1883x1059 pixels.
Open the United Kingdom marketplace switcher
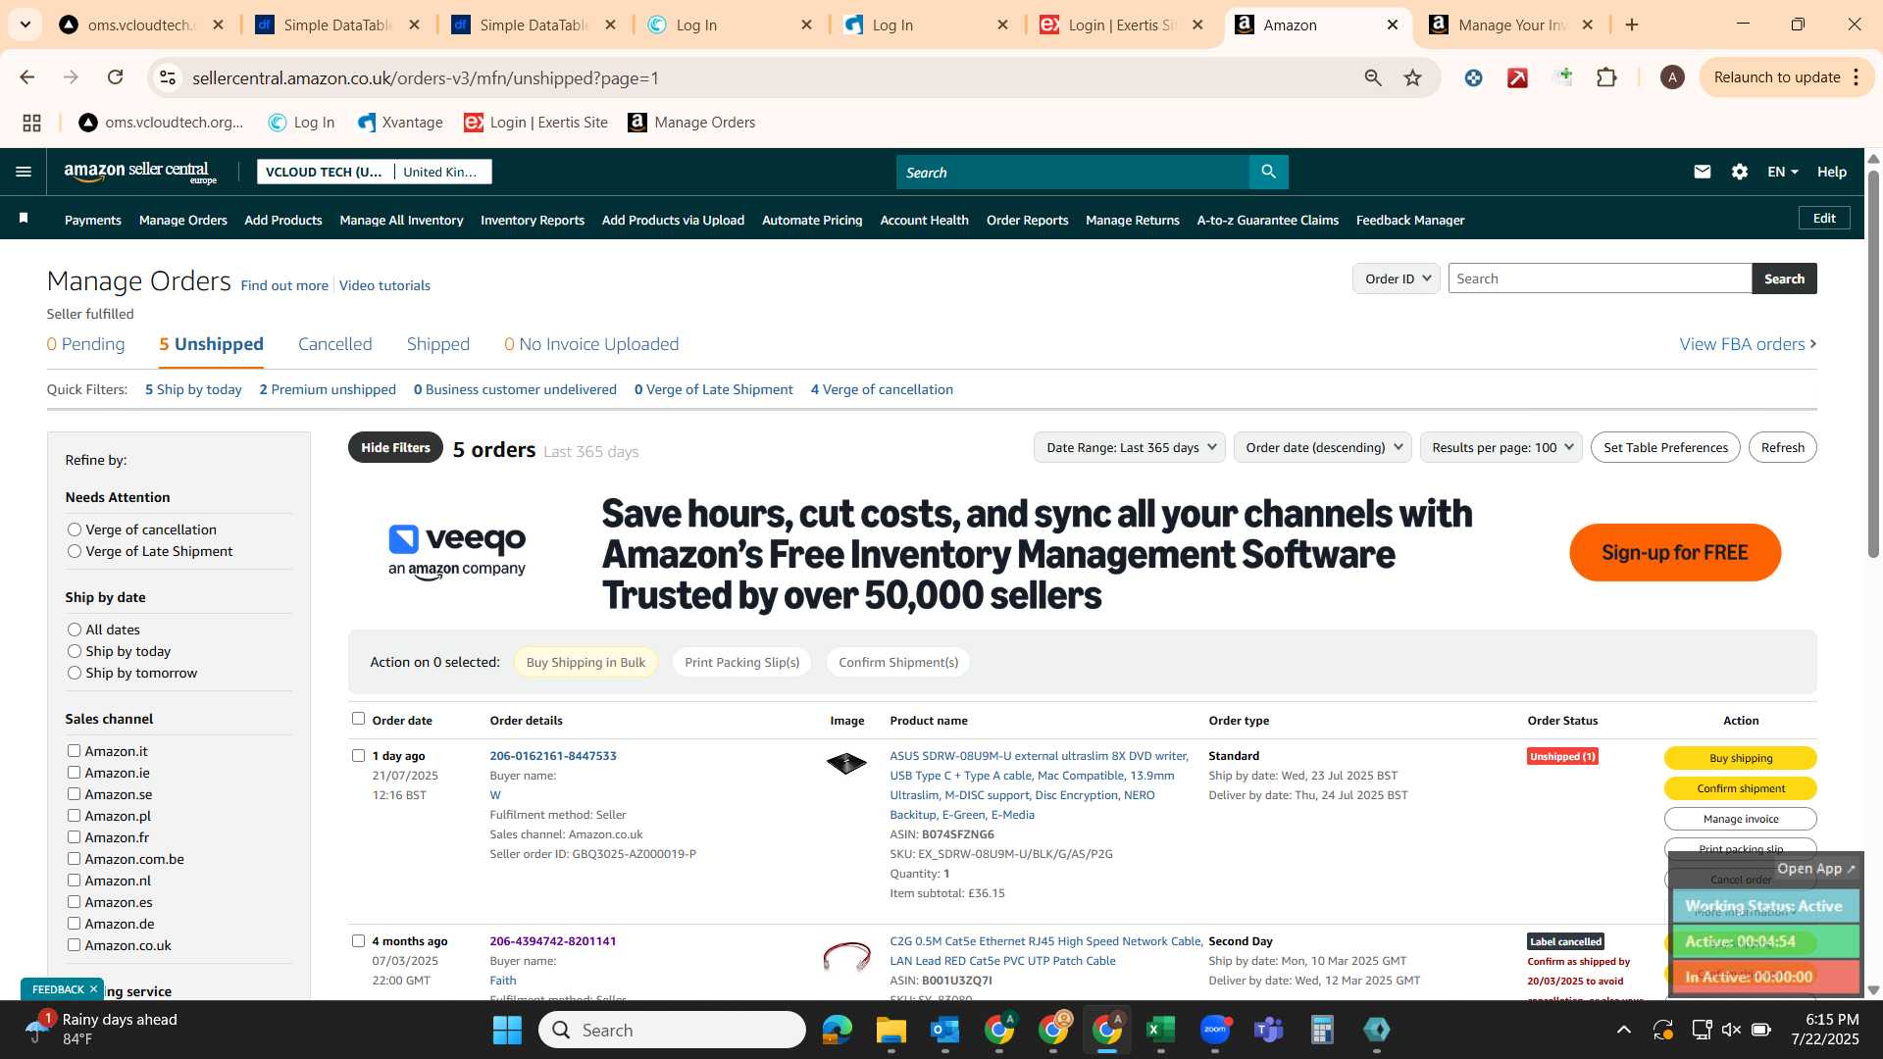pyautogui.click(x=442, y=172)
